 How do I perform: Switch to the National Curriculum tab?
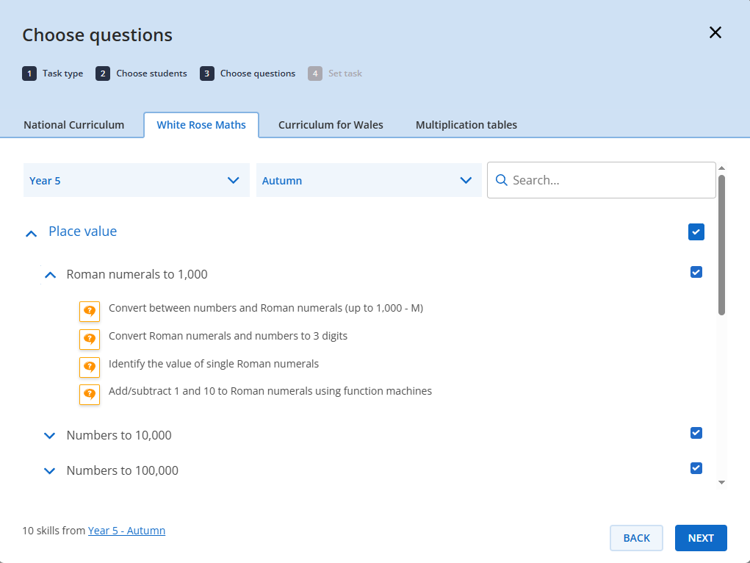coord(73,125)
